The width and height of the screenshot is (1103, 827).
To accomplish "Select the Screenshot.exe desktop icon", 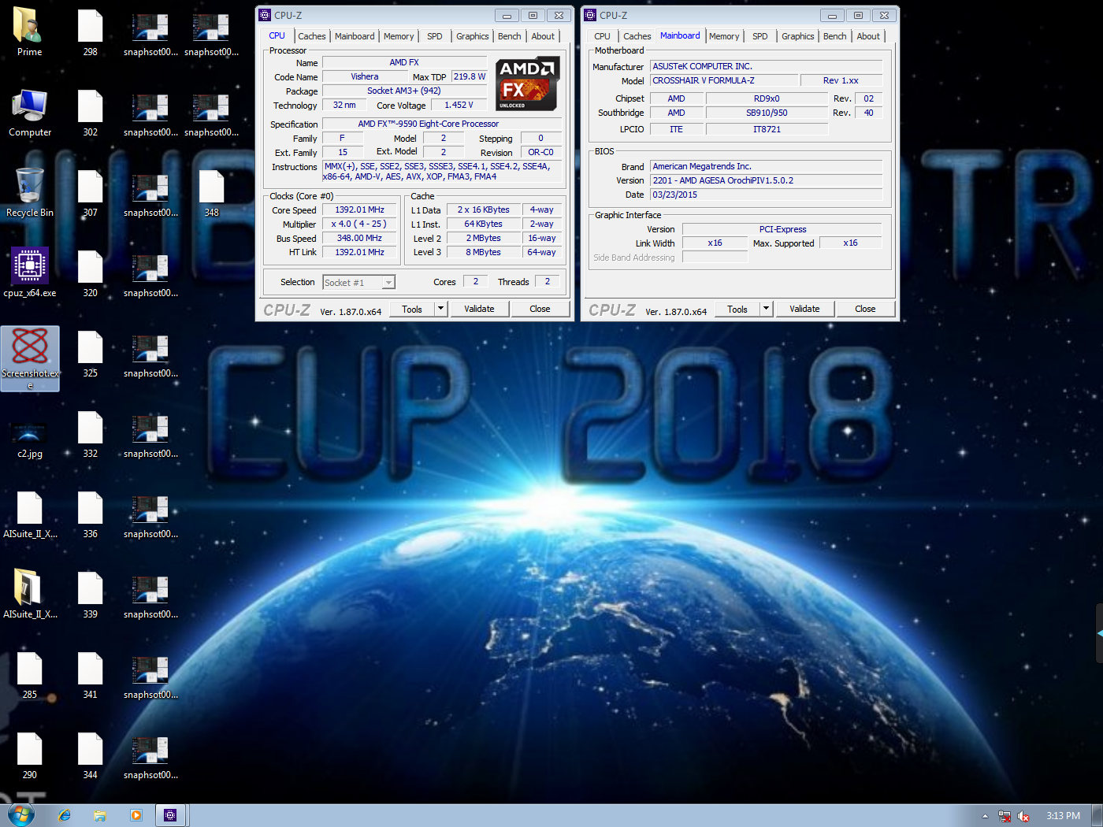I will [30, 358].
